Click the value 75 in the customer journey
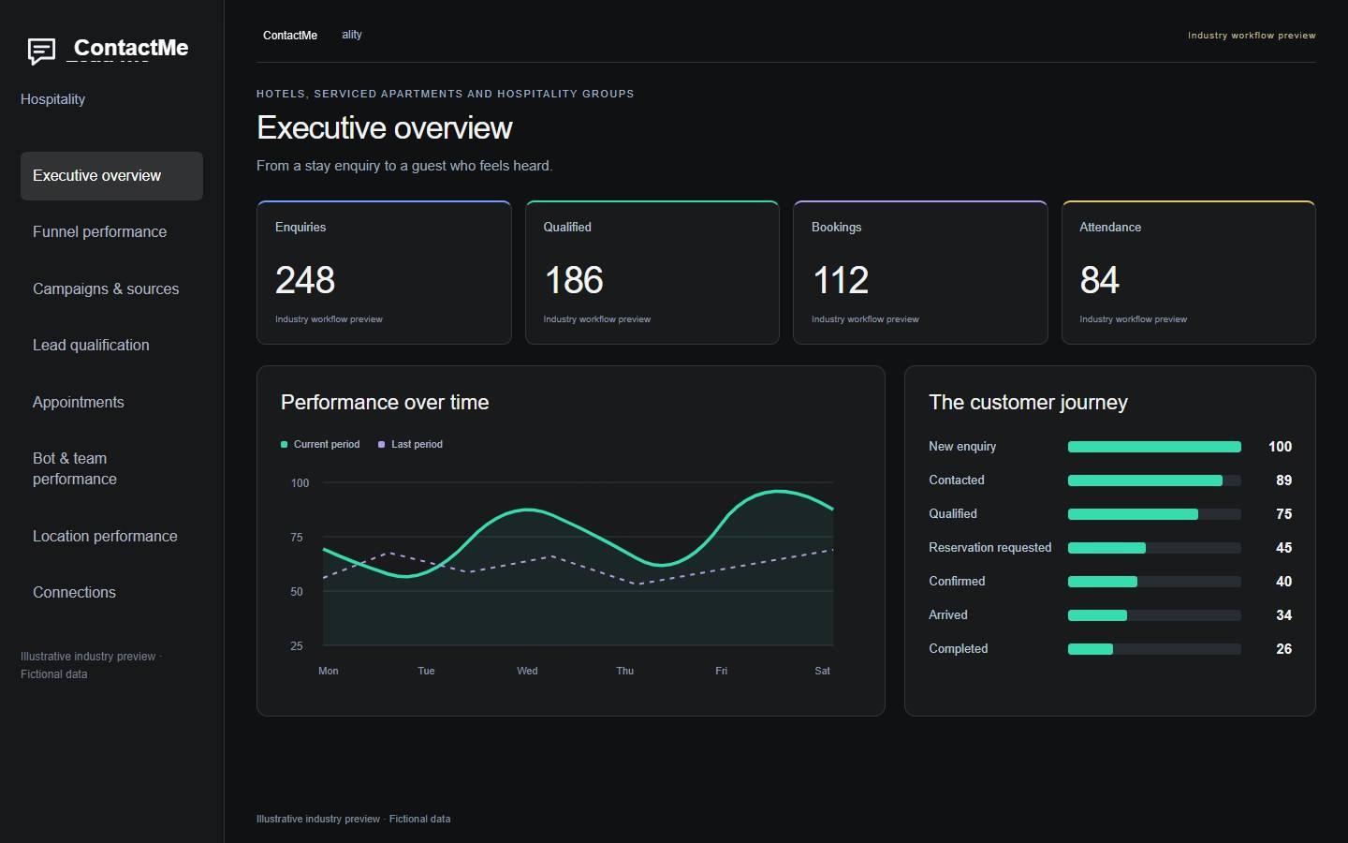This screenshot has height=843, width=1348. coord(1283,514)
